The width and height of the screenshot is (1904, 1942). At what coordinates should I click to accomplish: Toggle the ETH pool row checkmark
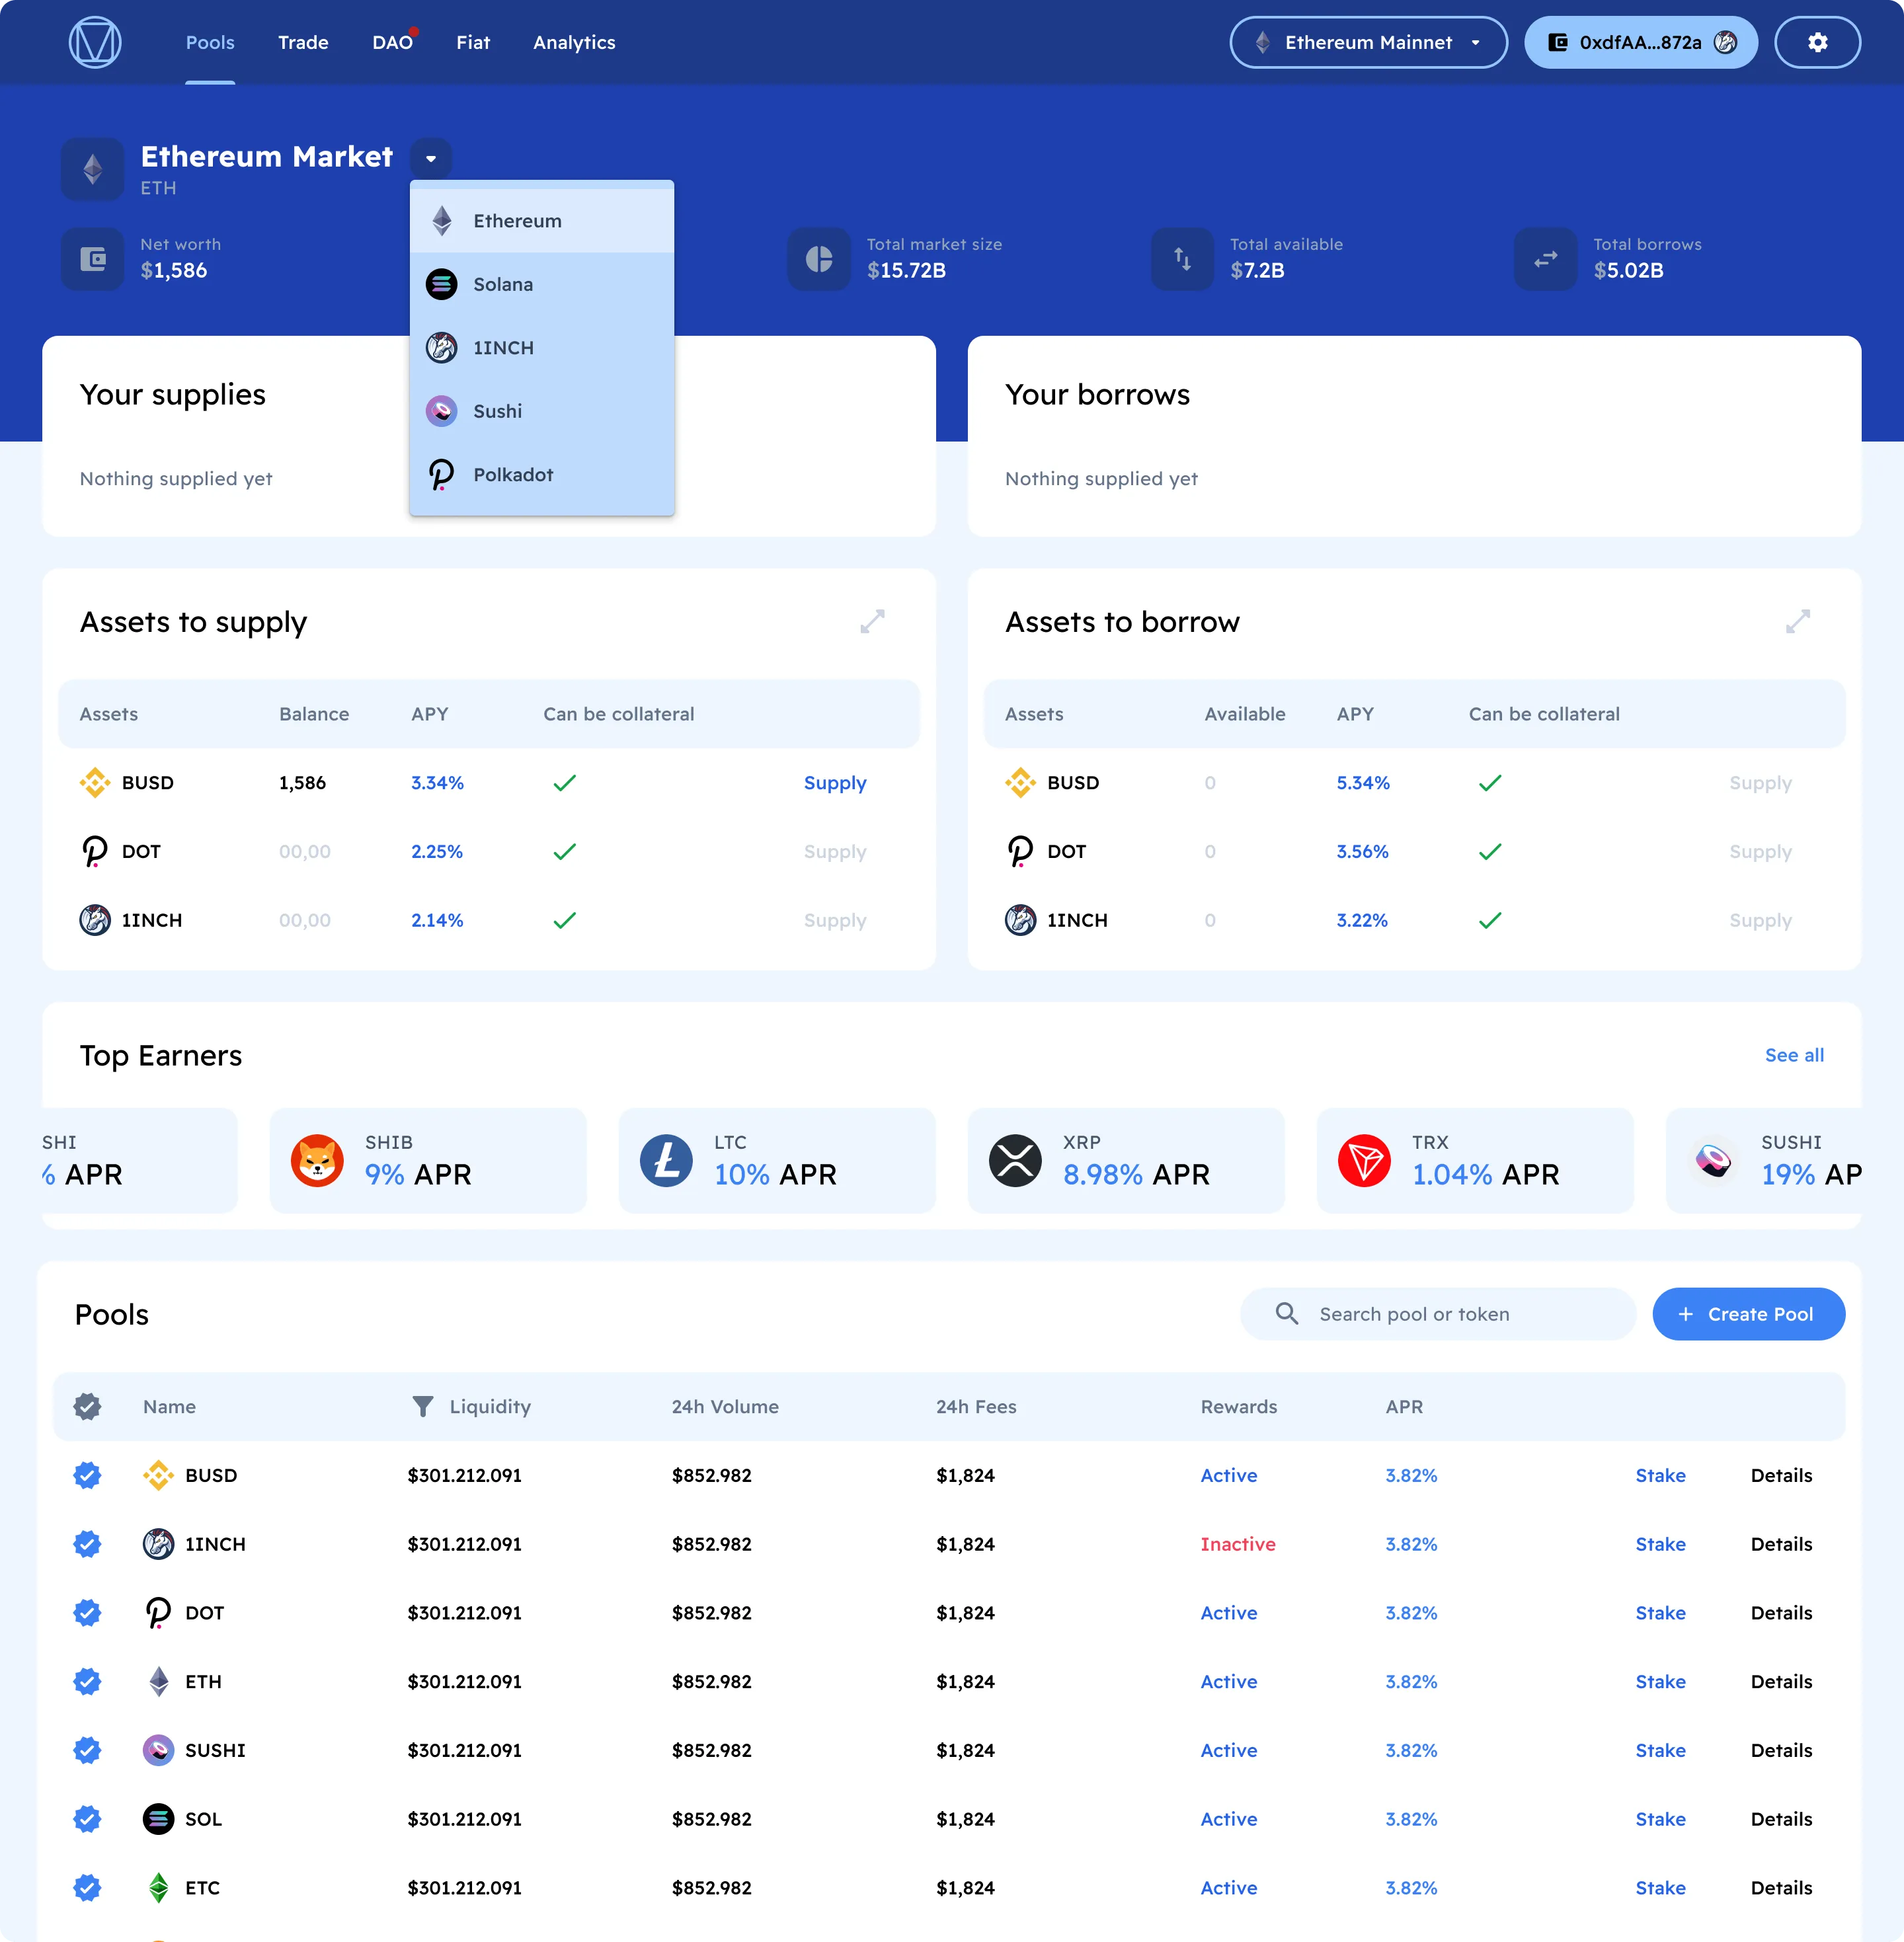point(87,1681)
